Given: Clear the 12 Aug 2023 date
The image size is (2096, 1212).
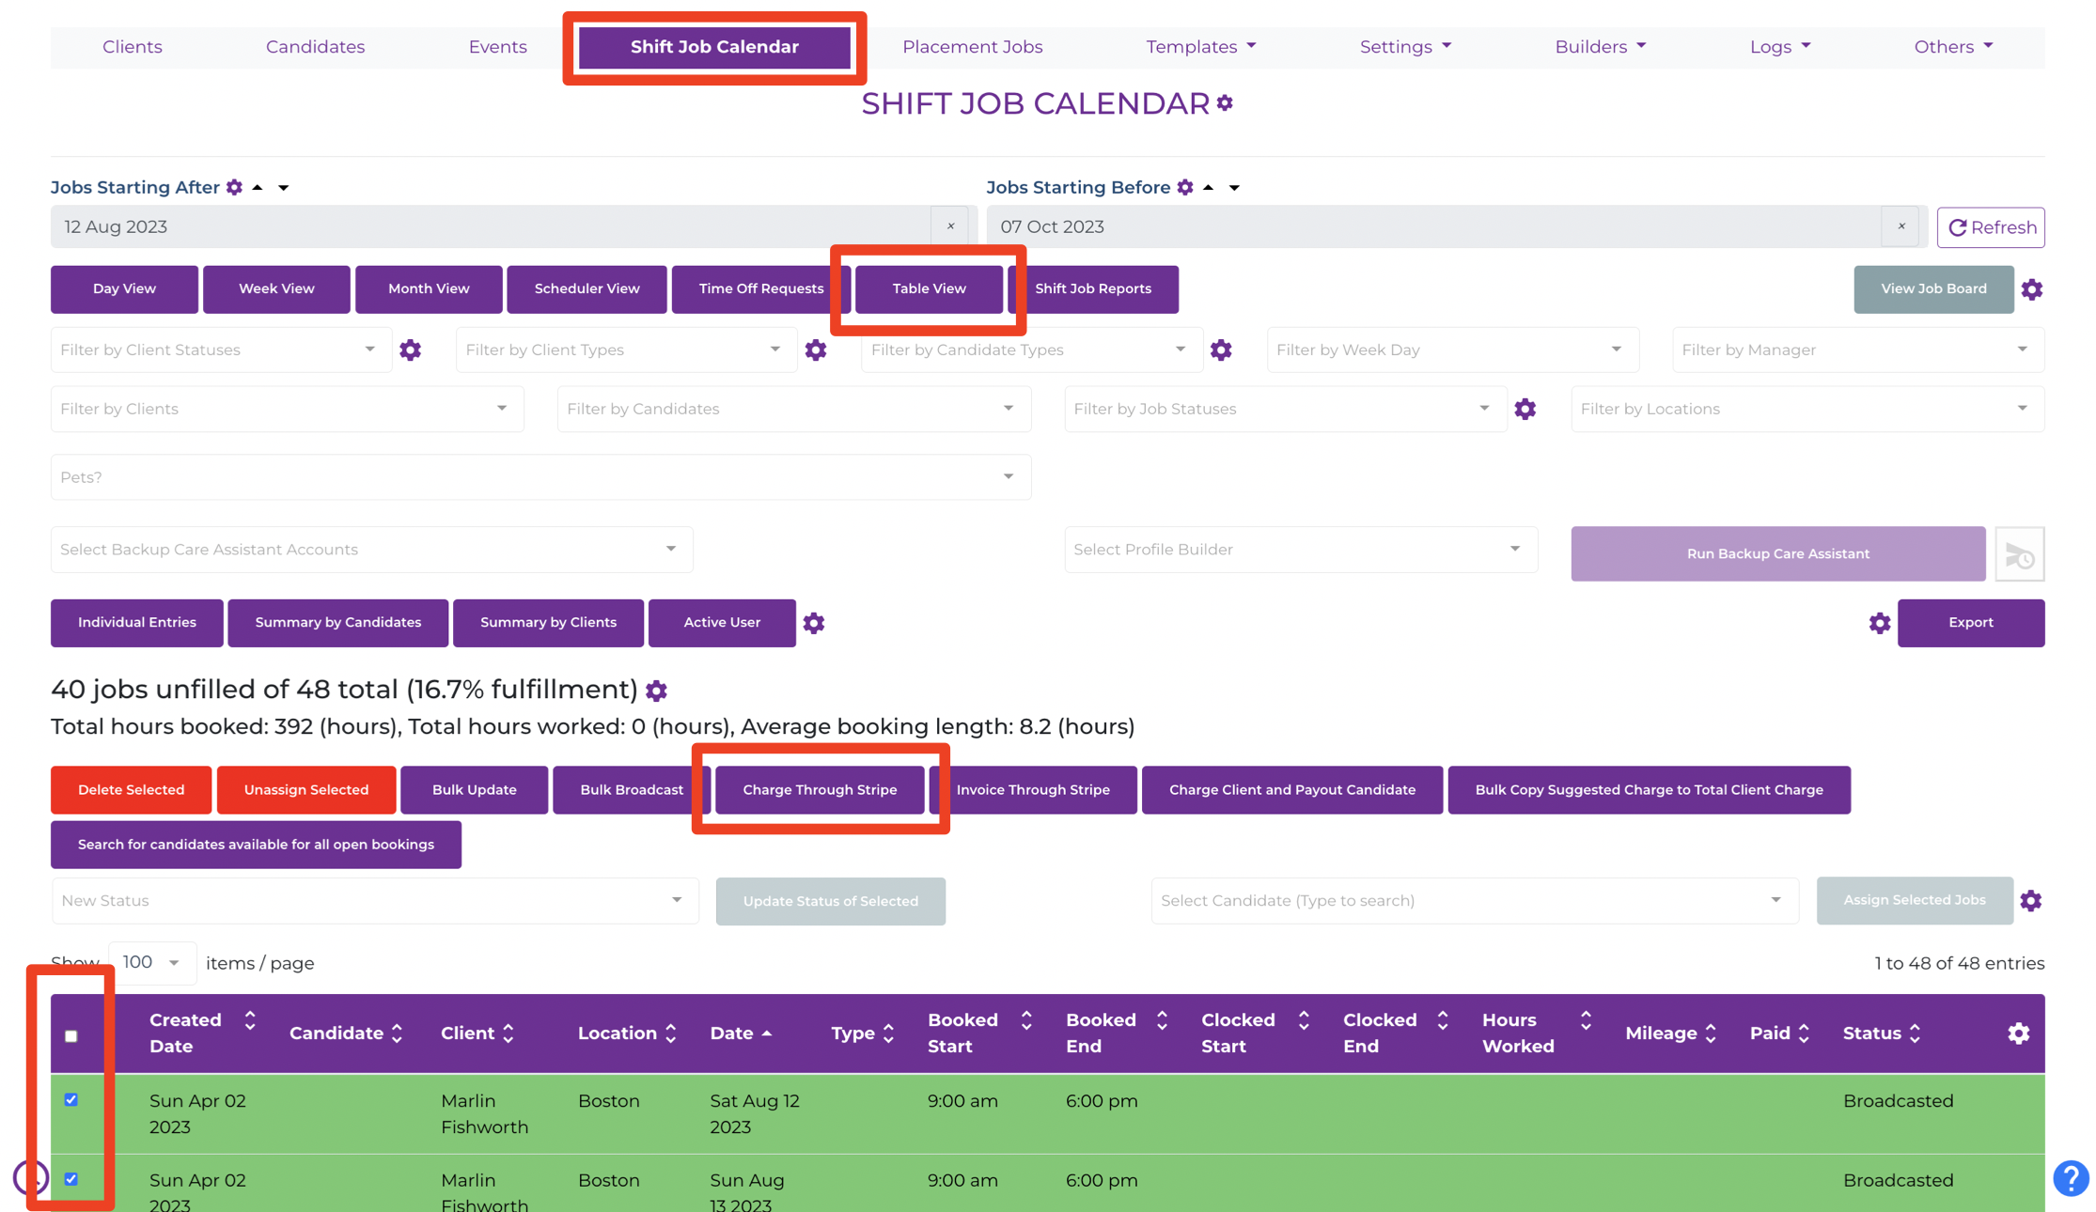Looking at the screenshot, I should point(950,226).
